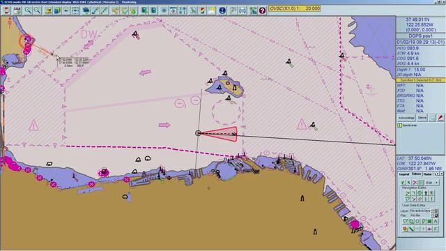This screenshot has height=251, width=446.
Task: Open the Layer 'No active layer' field
Action: pos(420,211)
